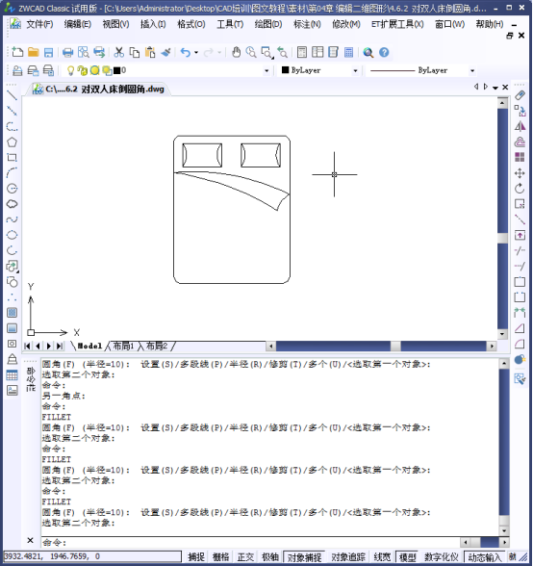Activate the Pan hand tool
This screenshot has width=533, height=566.
[x=236, y=52]
